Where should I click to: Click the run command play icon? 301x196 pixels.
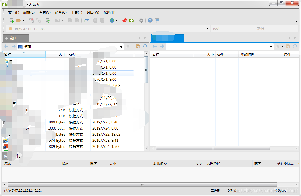(57, 20)
